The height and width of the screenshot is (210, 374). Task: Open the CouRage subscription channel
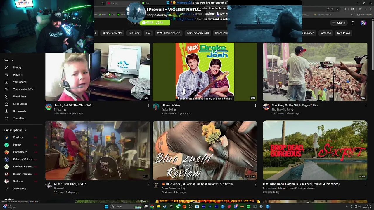pos(18,137)
